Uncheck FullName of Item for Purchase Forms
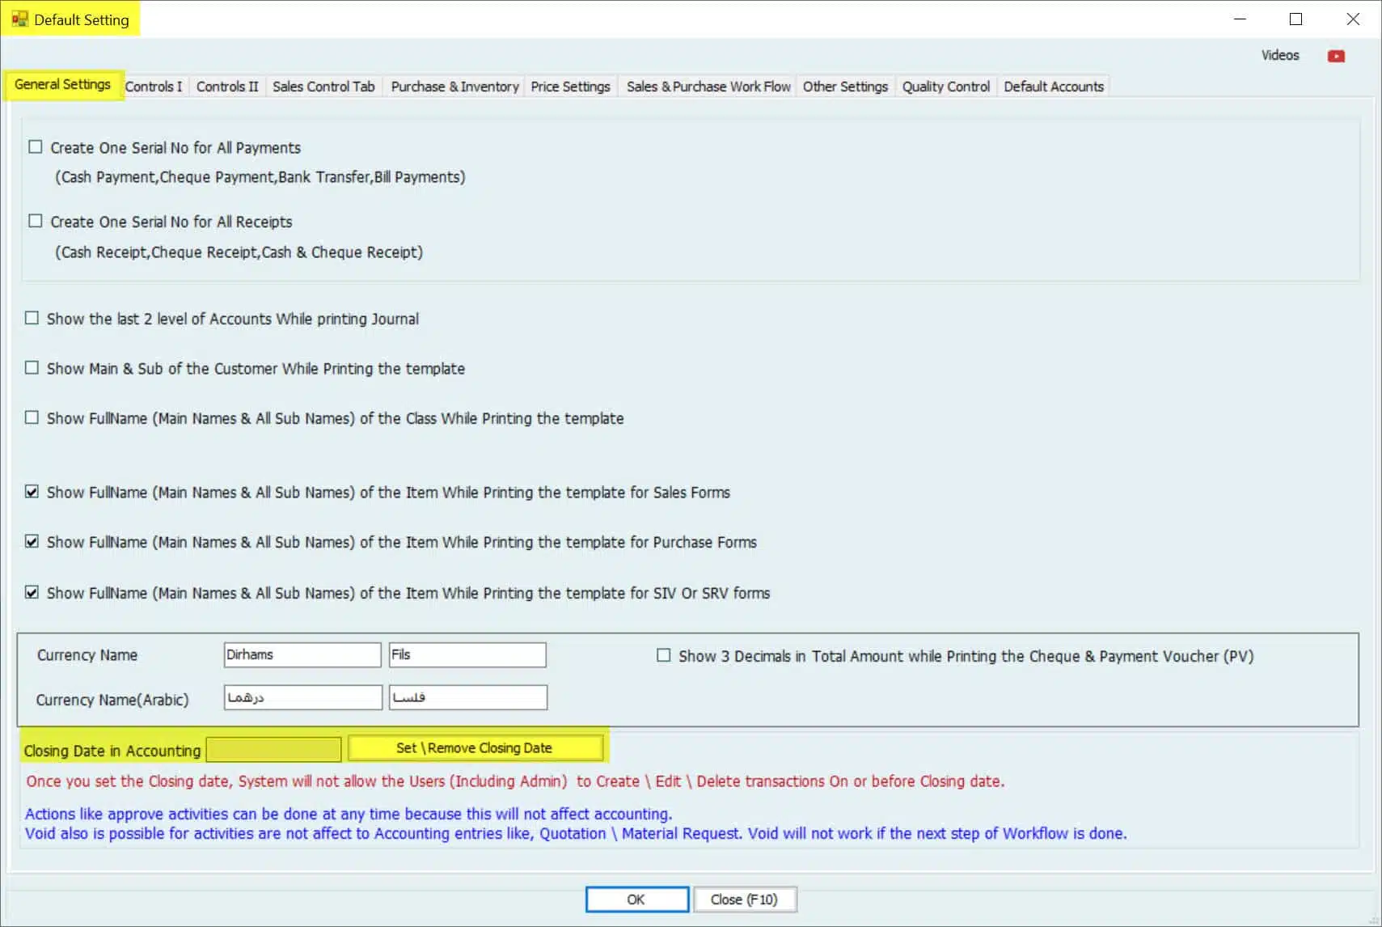 32,542
